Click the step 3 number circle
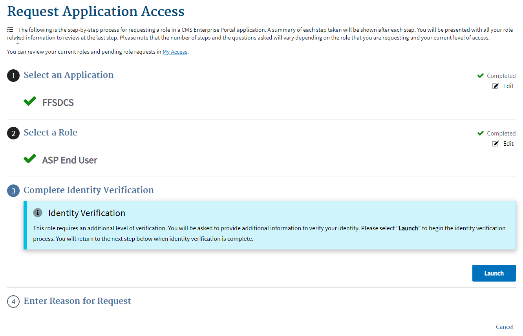 [13, 191]
